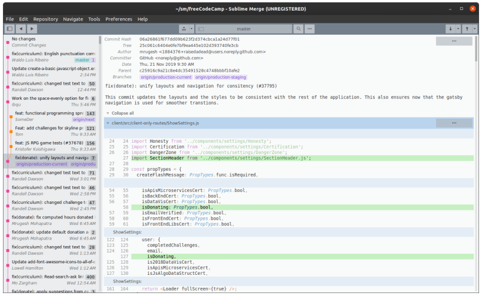Click the push up-arrow icon

467,29
